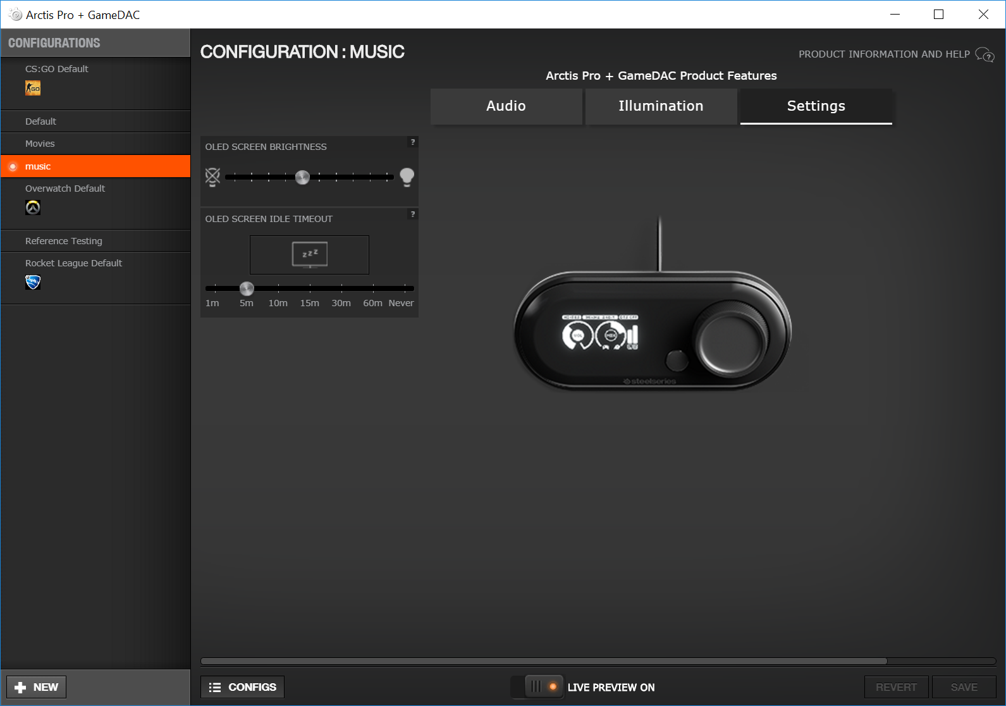Viewport: 1006px width, 706px height.
Task: Click the Rocket League shield icon
Action: [33, 282]
